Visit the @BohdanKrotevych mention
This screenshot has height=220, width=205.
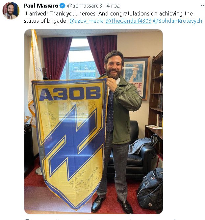[x=177, y=21]
